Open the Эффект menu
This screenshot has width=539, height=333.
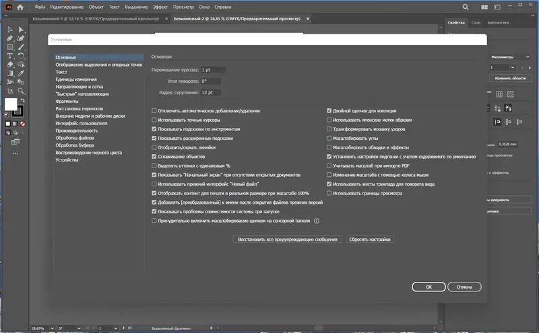[x=160, y=7]
